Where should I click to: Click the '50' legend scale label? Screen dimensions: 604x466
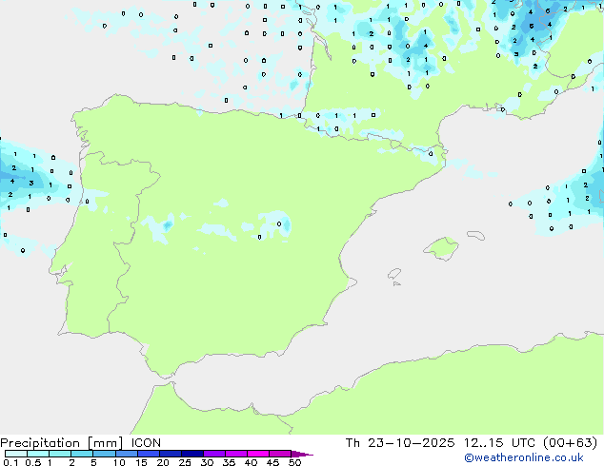tap(294, 462)
